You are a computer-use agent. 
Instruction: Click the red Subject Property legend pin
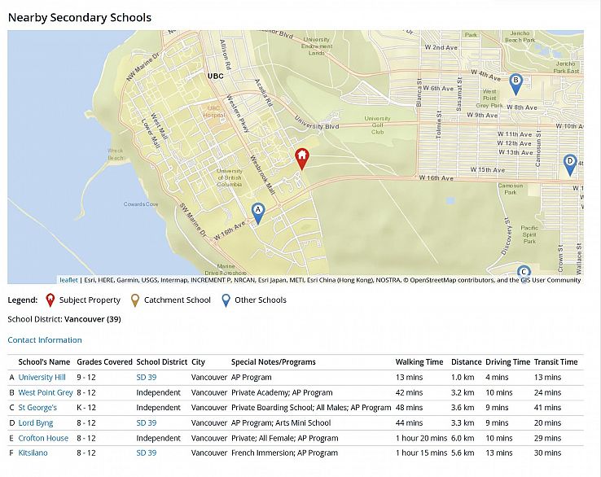[50, 300]
